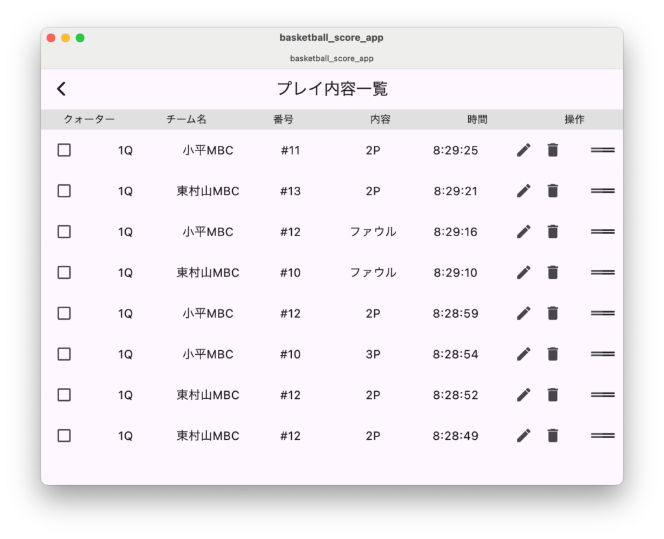Click the reorder handle for 8:28:59 row

point(602,313)
